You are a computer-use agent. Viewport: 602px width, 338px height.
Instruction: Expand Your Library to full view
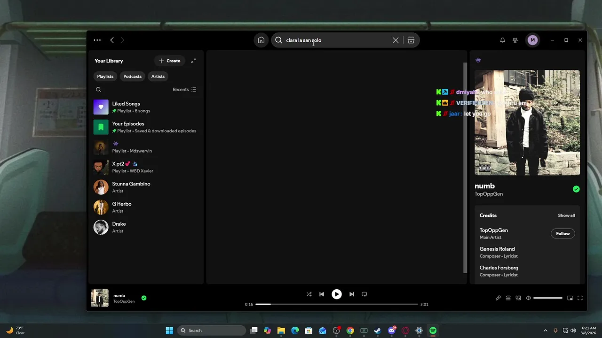click(193, 61)
